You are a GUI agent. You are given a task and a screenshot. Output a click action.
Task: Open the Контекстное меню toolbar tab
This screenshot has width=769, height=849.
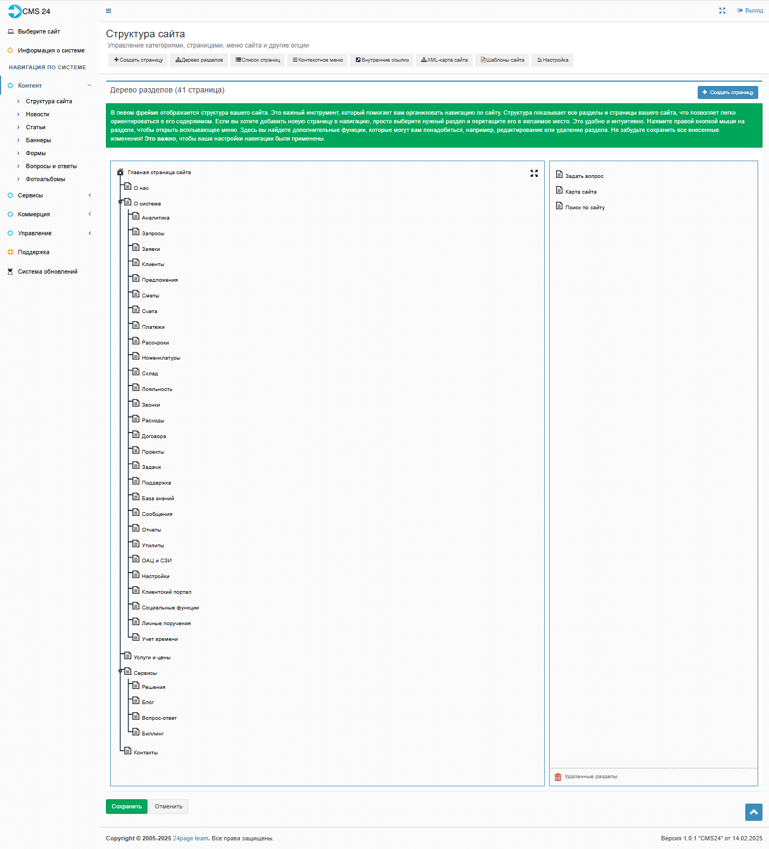318,60
